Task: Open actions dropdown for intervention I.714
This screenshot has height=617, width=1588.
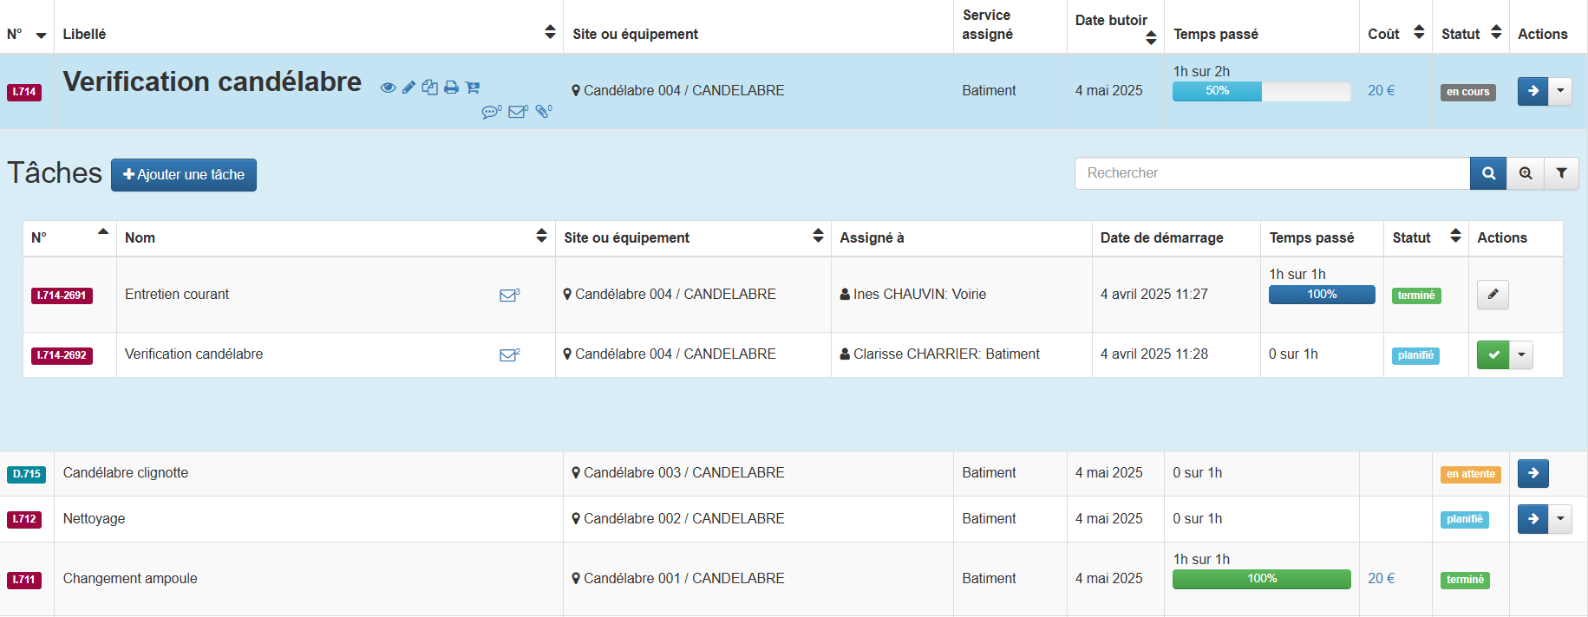Action: [1560, 91]
